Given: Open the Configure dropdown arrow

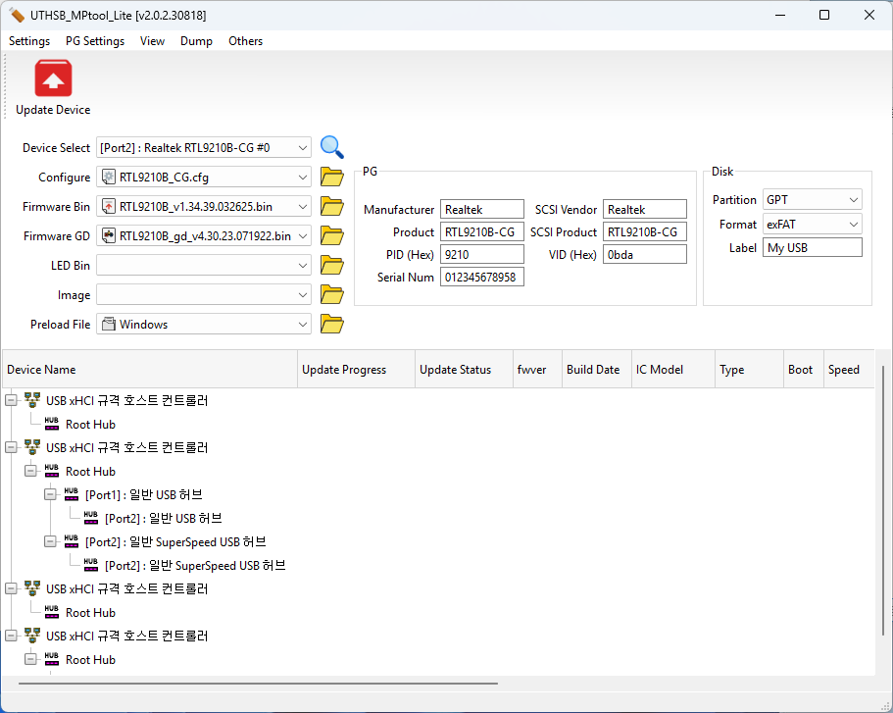Looking at the screenshot, I should [x=303, y=178].
